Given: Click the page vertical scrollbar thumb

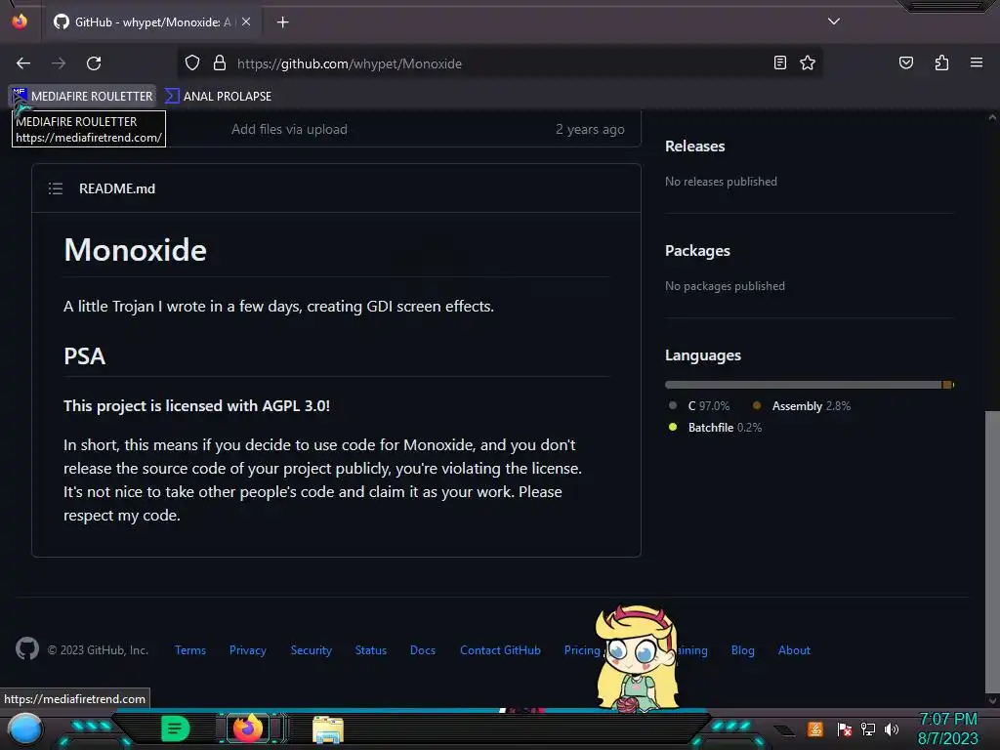Looking at the screenshot, I should [992, 552].
